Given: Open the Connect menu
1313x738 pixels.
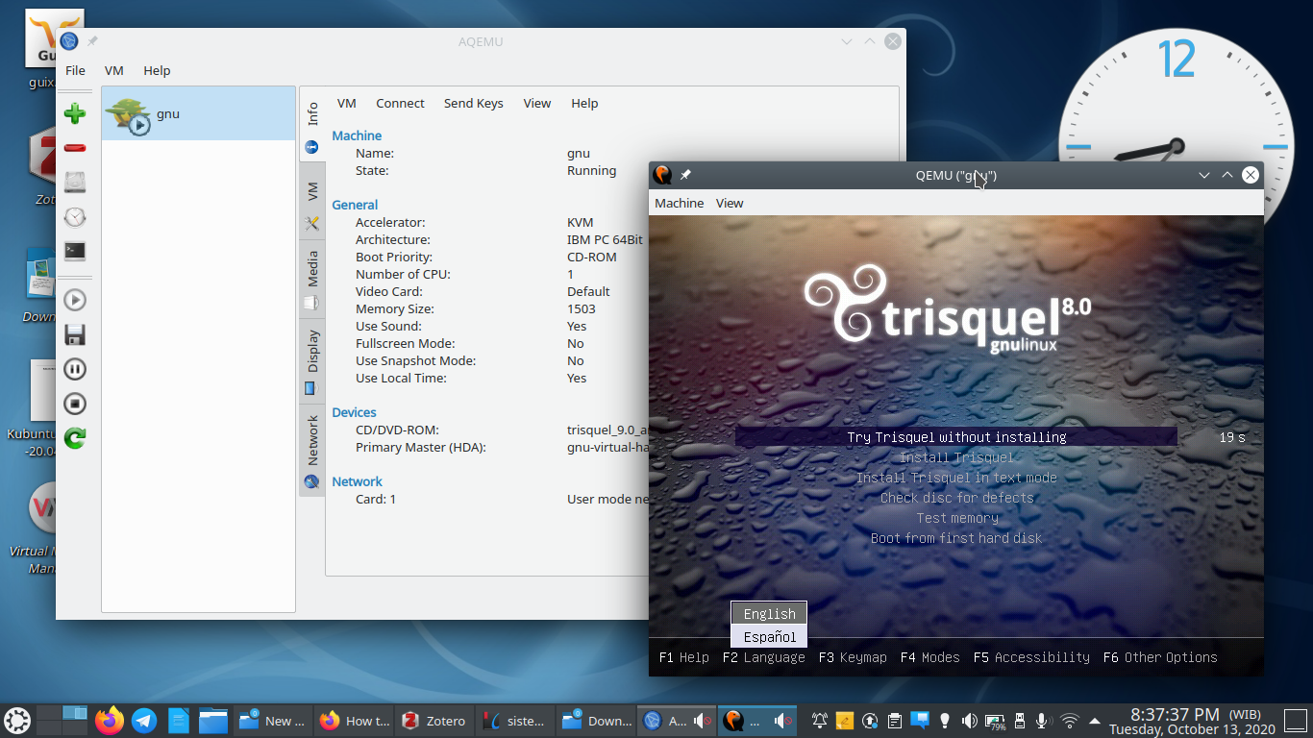Looking at the screenshot, I should click(x=400, y=103).
